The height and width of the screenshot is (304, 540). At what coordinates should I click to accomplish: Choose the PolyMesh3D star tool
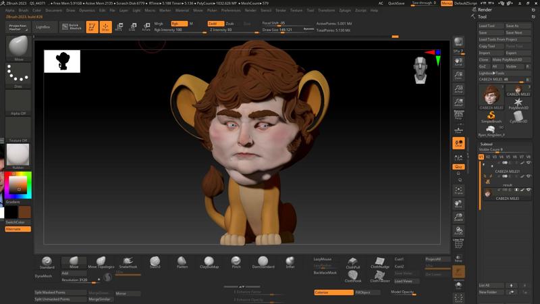pyautogui.click(x=518, y=101)
